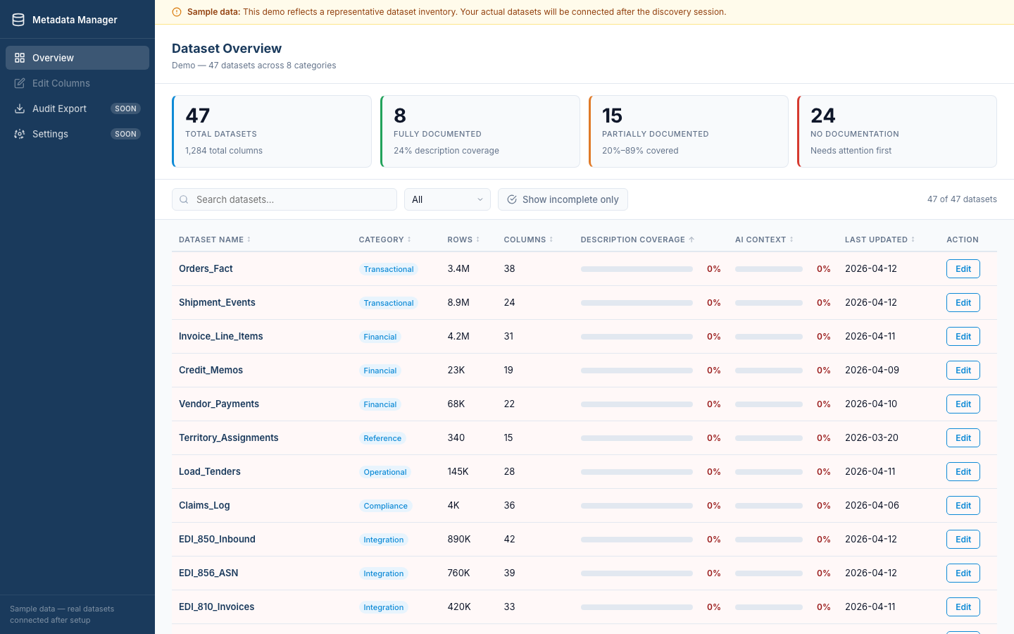Image resolution: width=1014 pixels, height=634 pixels.
Task: Edit the Vendor_Payments dataset
Action: pos(963,404)
